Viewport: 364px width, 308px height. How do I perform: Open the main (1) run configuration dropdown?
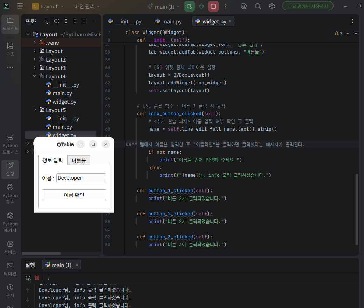pos(164,7)
